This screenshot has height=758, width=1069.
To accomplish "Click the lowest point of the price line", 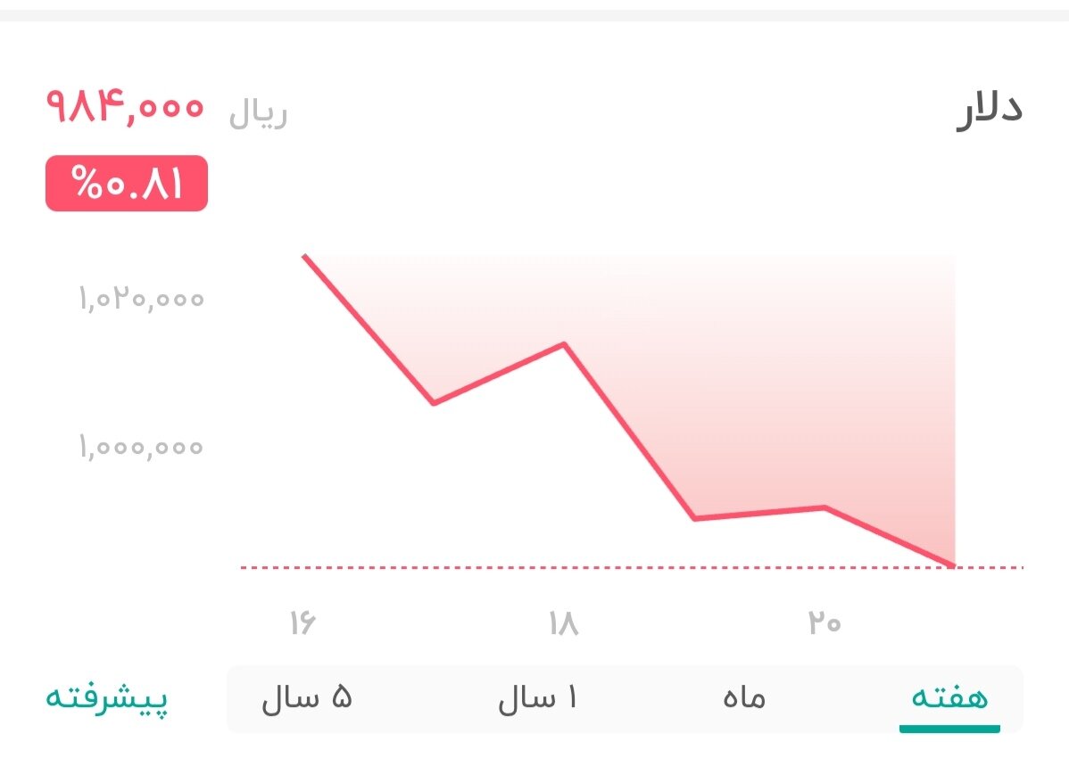I will point(953,564).
